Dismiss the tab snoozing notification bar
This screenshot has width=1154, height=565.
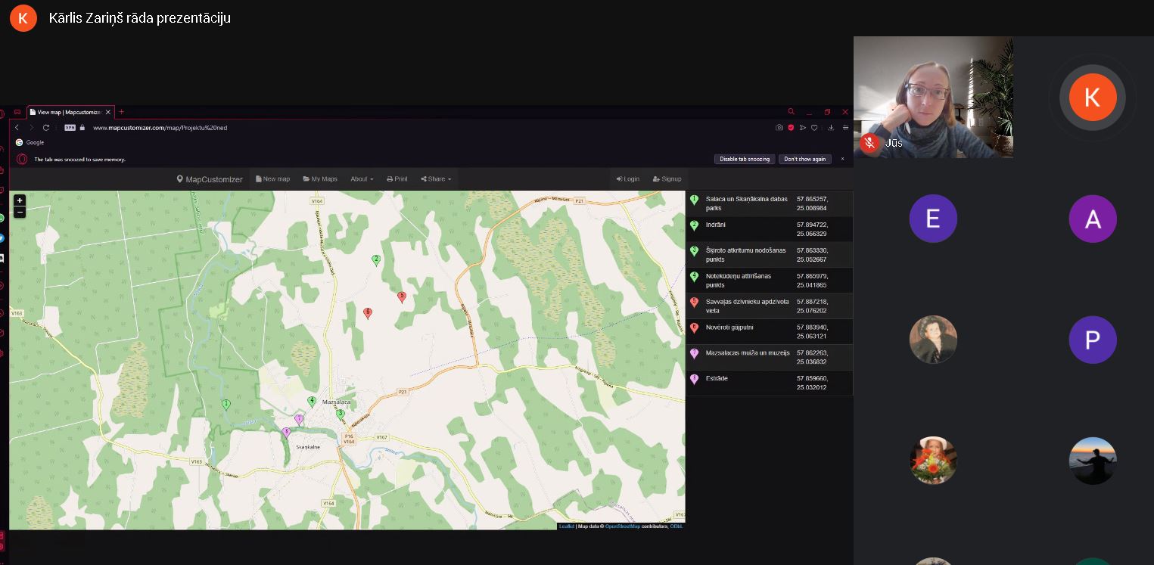pos(842,159)
